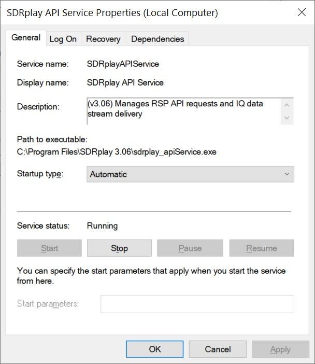Viewport: 315px width, 364px height.
Task: Click the SDRplayAPIService service name value
Action: [x=123, y=64]
